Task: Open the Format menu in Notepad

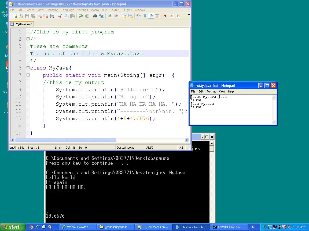Action: tap(211, 91)
